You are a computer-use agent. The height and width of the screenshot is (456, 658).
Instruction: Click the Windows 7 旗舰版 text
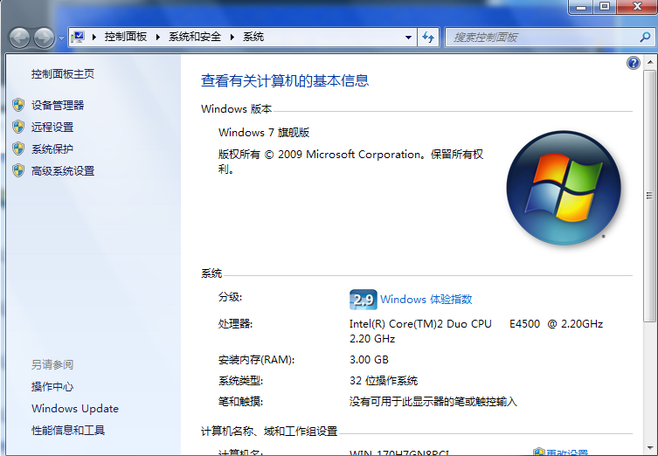[264, 133]
